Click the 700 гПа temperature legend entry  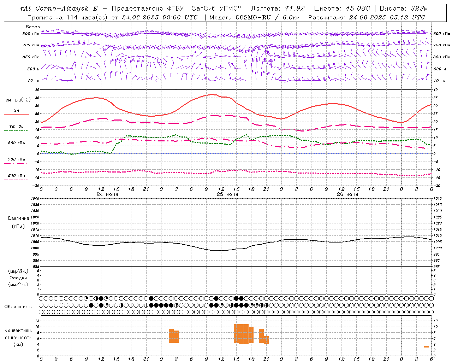click(16, 159)
